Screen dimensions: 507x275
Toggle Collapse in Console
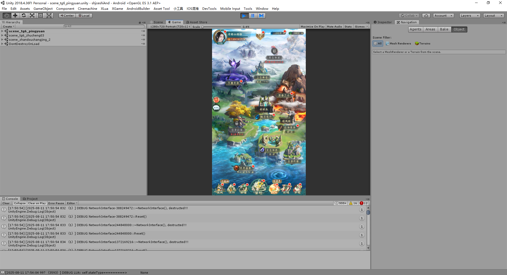(x=20, y=203)
